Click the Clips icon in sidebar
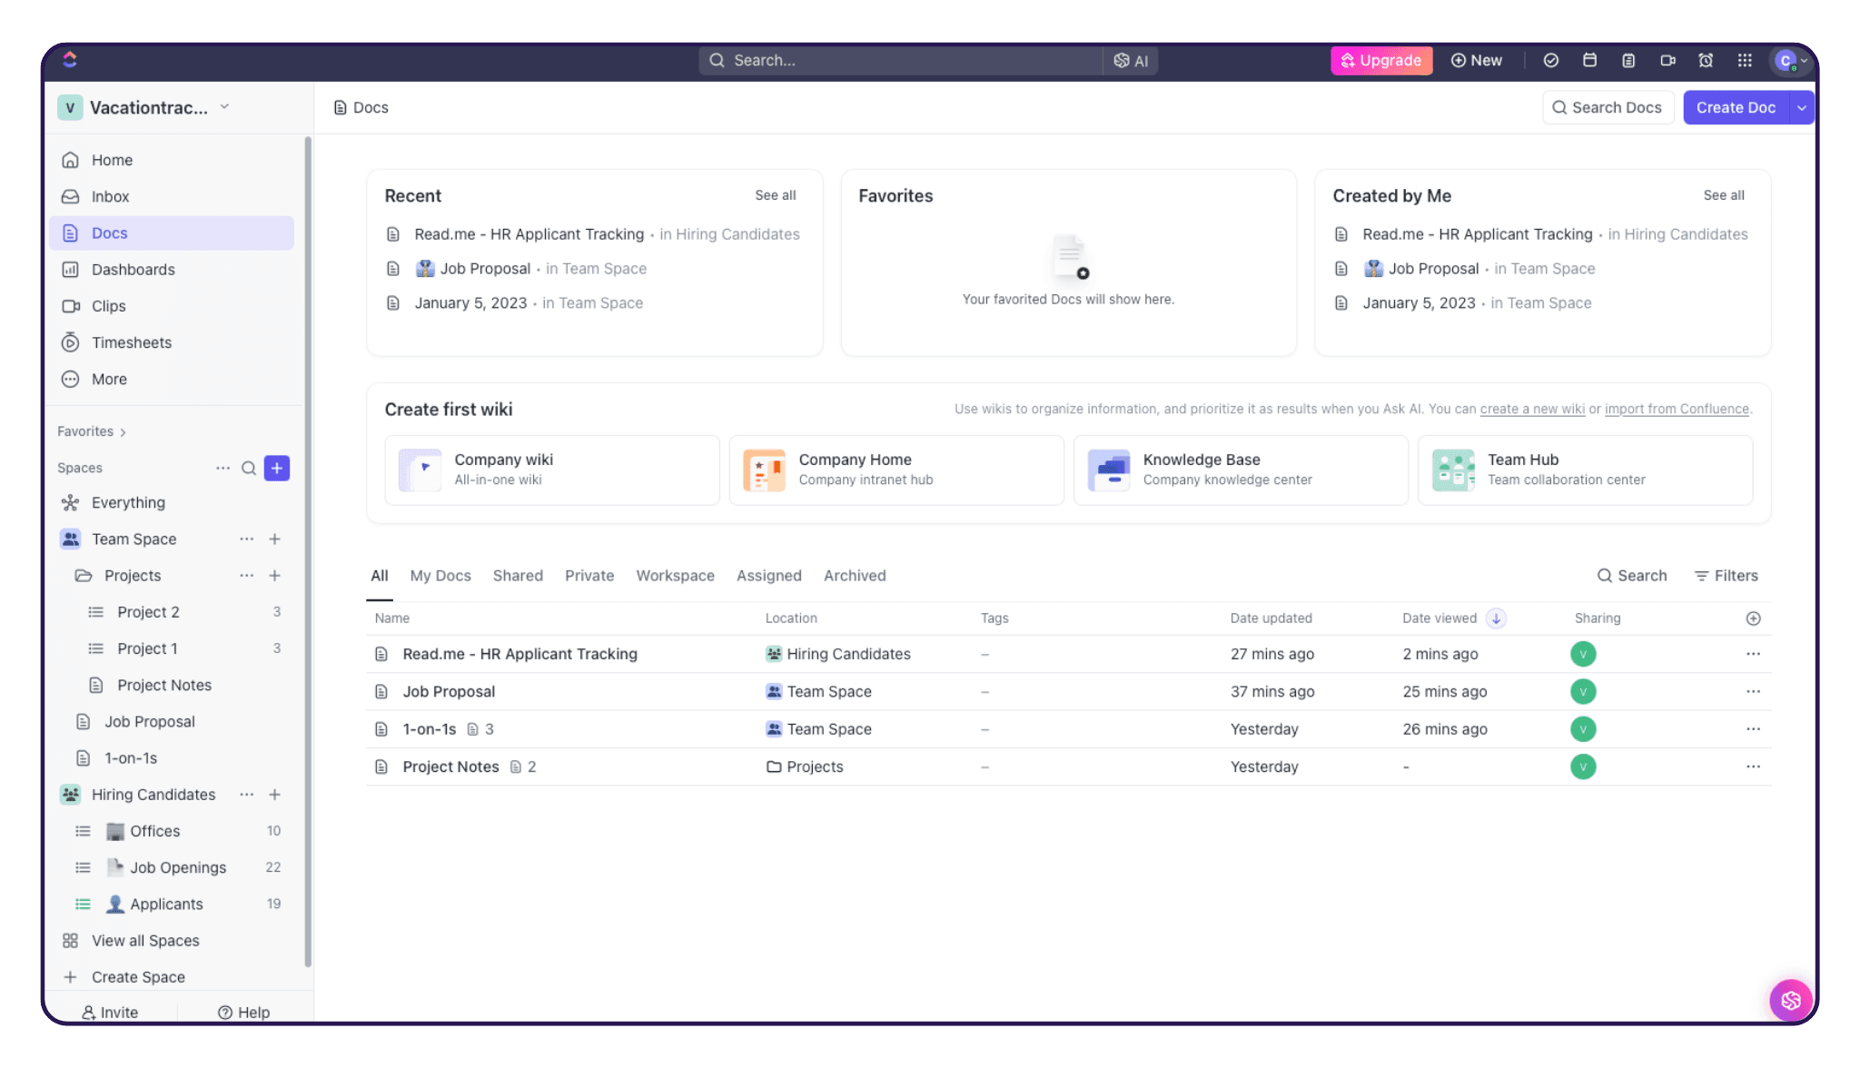 coord(72,307)
